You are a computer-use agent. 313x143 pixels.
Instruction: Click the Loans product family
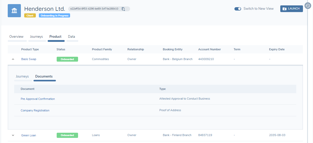click(x=96, y=135)
